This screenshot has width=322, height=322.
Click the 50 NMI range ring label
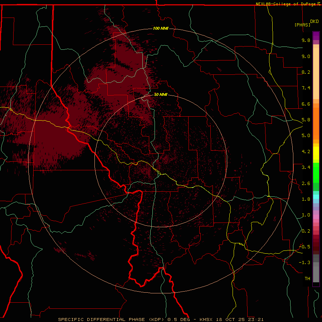click(161, 94)
